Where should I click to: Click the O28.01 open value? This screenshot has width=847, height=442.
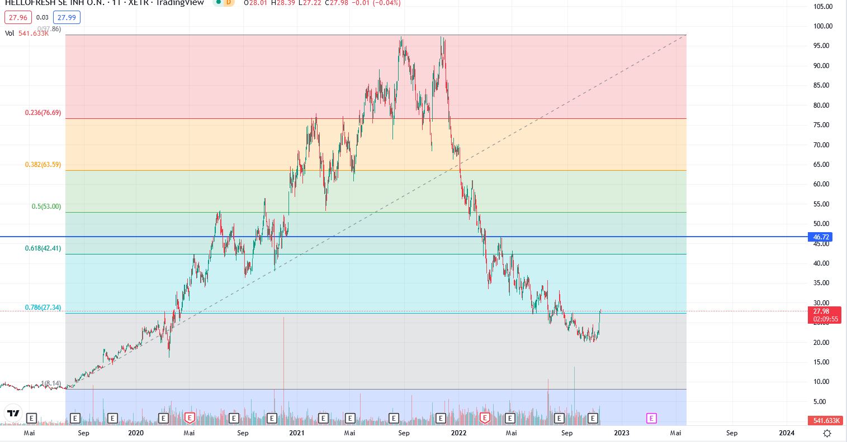coord(255,3)
